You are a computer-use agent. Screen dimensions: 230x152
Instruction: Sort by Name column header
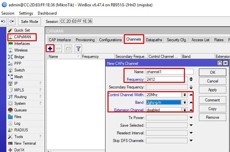tap(64, 57)
